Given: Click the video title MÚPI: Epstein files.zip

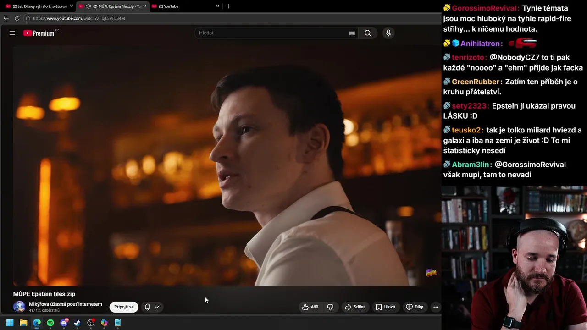Looking at the screenshot, I should [44, 294].
